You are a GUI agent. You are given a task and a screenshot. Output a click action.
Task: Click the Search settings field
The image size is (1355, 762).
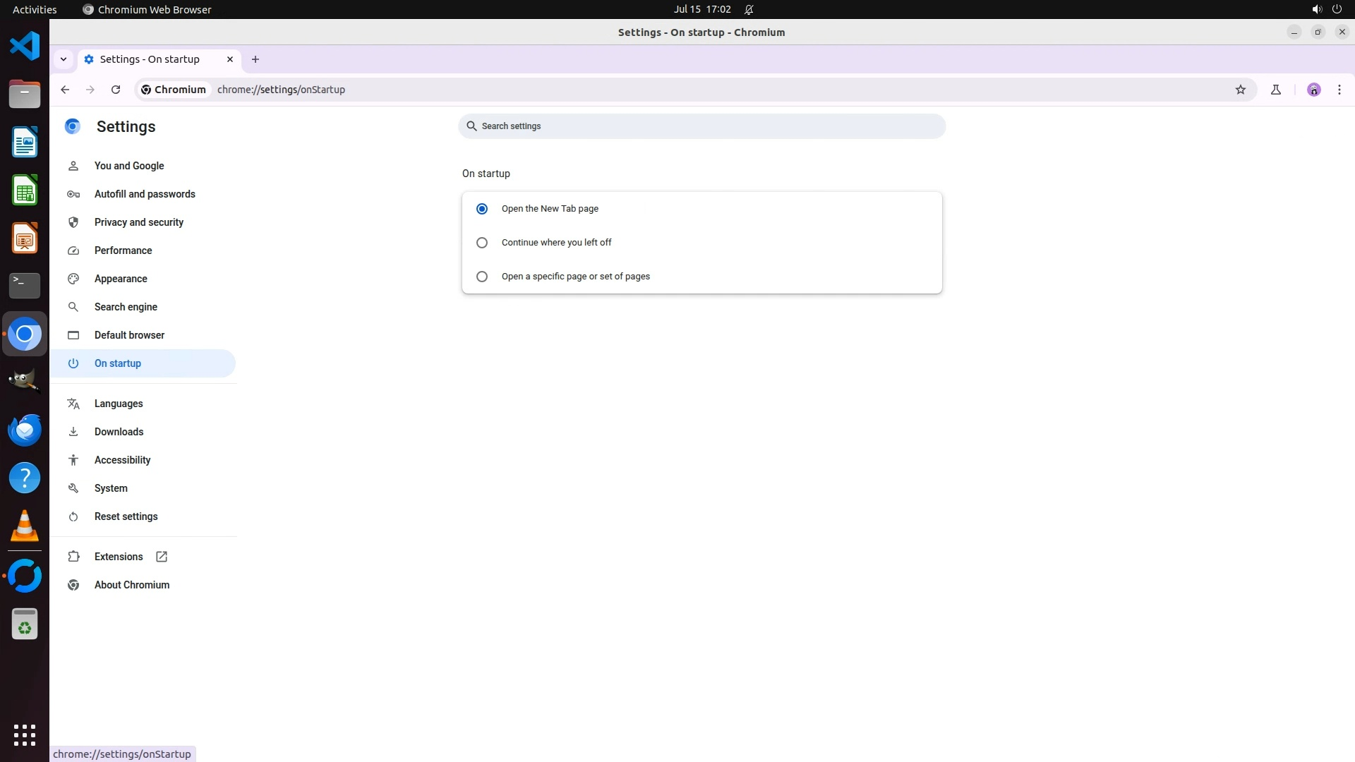tap(701, 126)
